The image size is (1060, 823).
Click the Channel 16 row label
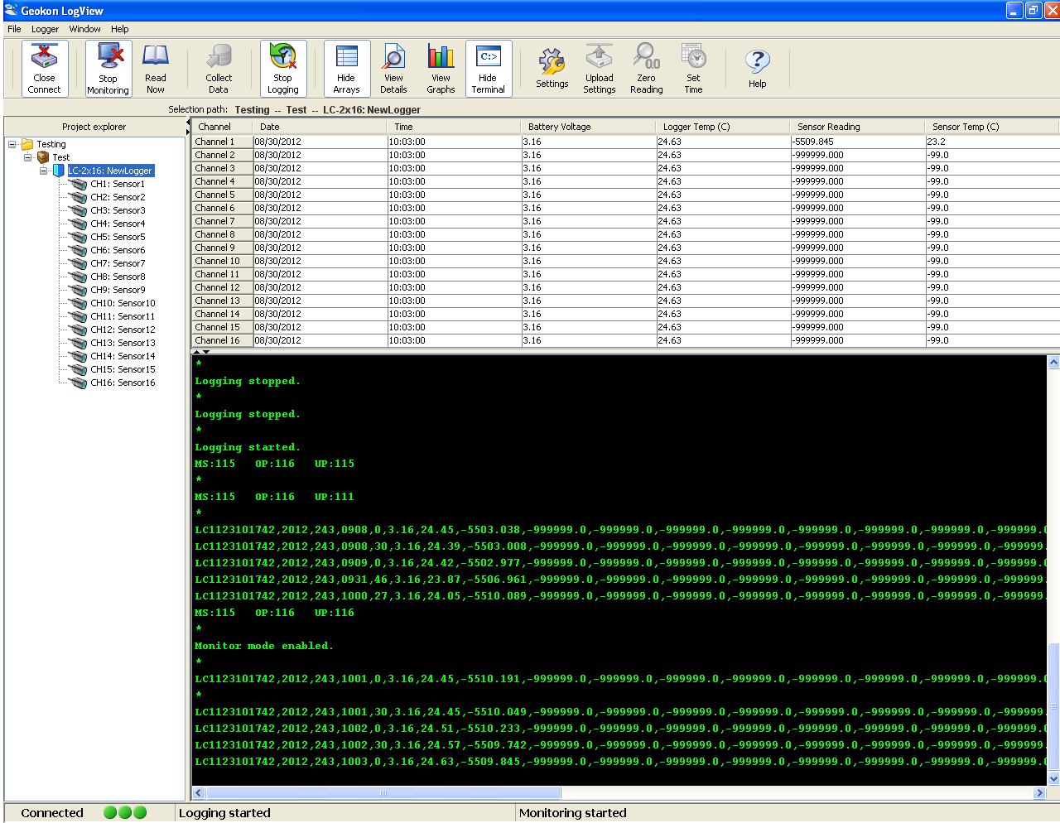tap(222, 340)
